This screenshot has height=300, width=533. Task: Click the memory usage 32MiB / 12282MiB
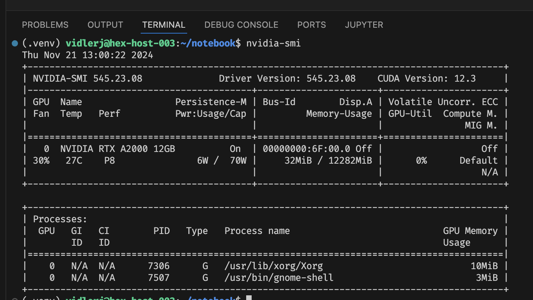[x=328, y=161]
